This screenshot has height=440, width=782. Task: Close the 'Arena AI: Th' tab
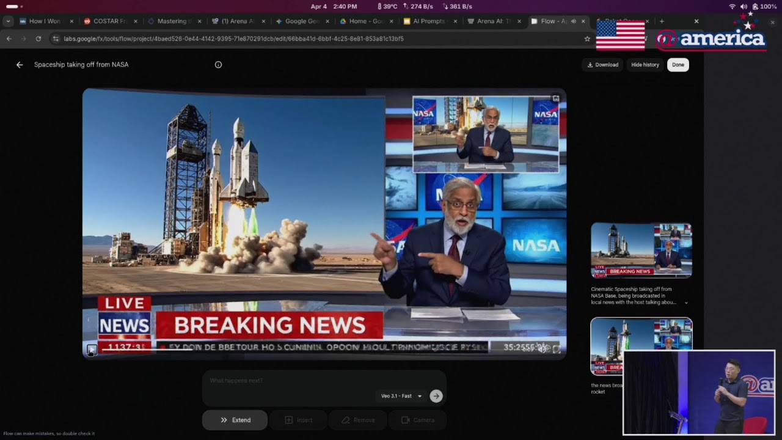click(x=519, y=21)
